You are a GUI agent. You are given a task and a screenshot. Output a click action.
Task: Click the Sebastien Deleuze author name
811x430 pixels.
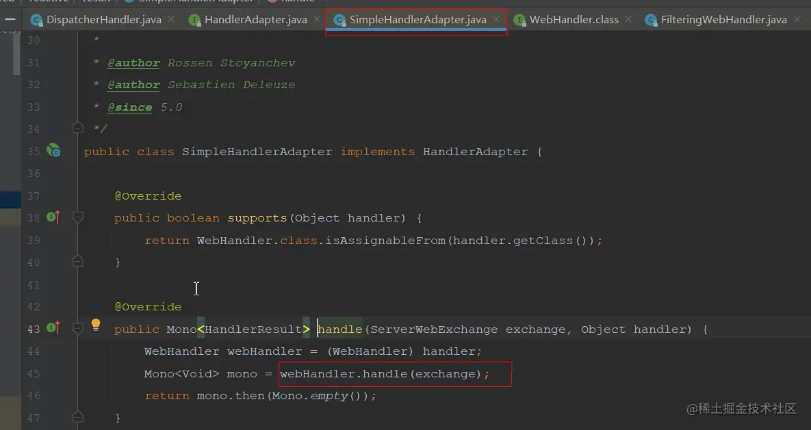point(231,85)
